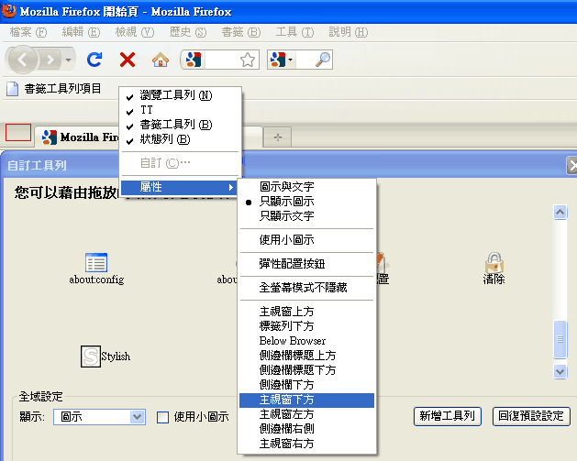Open the Home page icon
Screen dimensions: 577x461
pos(161,60)
